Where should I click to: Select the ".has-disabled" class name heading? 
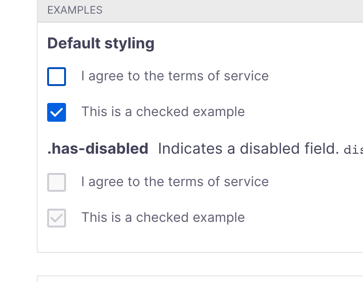(x=98, y=149)
